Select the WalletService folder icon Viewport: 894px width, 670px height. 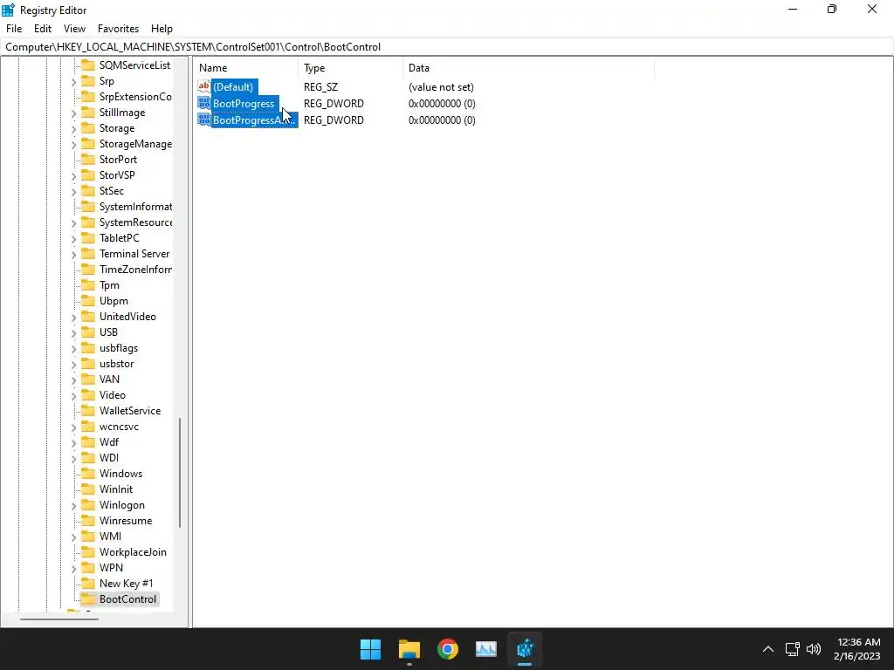(88, 410)
